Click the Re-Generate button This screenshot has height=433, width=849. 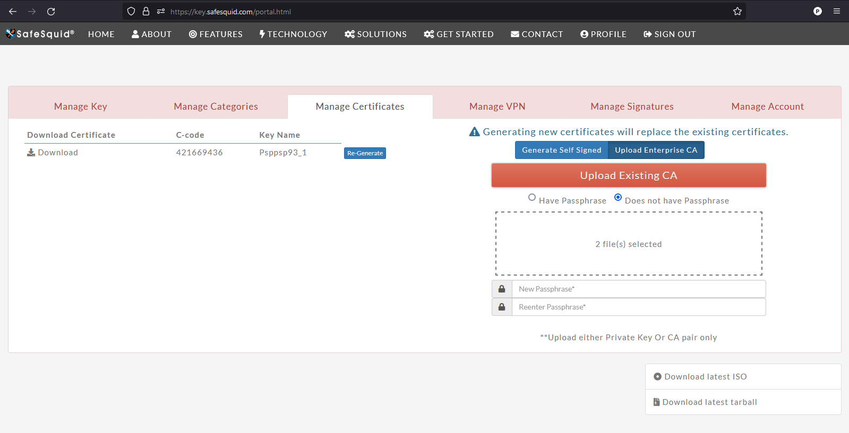coord(365,153)
